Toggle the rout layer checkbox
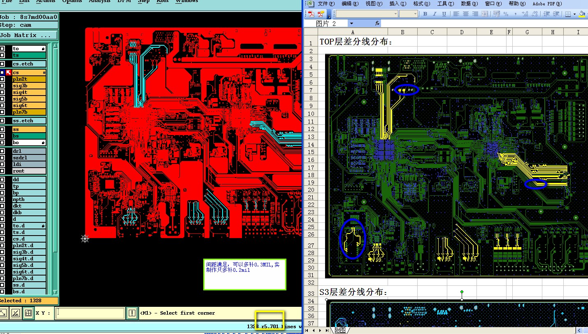This screenshot has height=334, width=588. (x=2, y=171)
